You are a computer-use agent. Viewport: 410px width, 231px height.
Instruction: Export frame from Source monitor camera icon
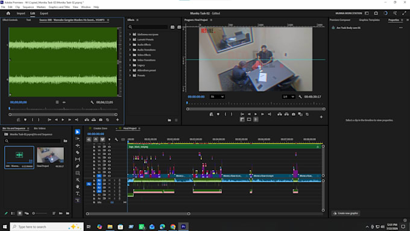pos(101,120)
